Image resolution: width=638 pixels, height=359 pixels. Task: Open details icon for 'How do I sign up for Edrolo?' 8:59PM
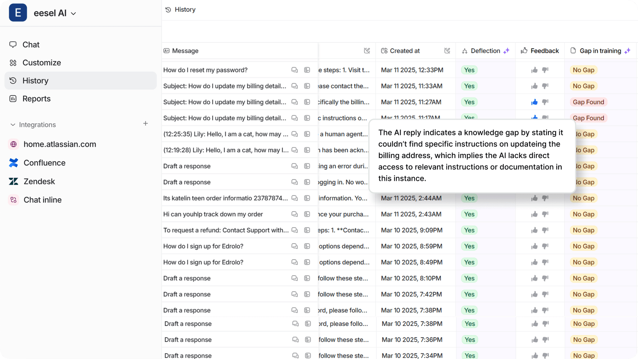click(x=307, y=246)
